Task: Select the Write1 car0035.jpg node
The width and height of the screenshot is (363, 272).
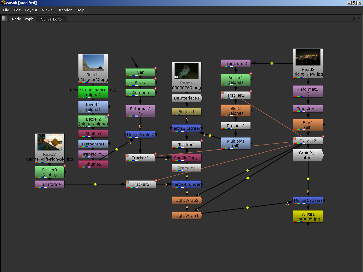Action: pyautogui.click(x=308, y=217)
